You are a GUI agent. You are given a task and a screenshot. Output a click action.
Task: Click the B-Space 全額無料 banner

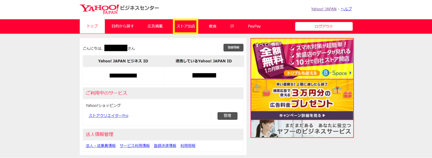point(302,59)
